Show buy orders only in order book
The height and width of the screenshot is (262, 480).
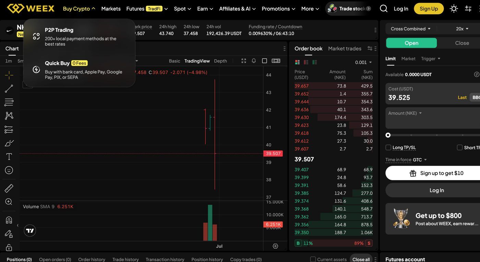[314, 62]
